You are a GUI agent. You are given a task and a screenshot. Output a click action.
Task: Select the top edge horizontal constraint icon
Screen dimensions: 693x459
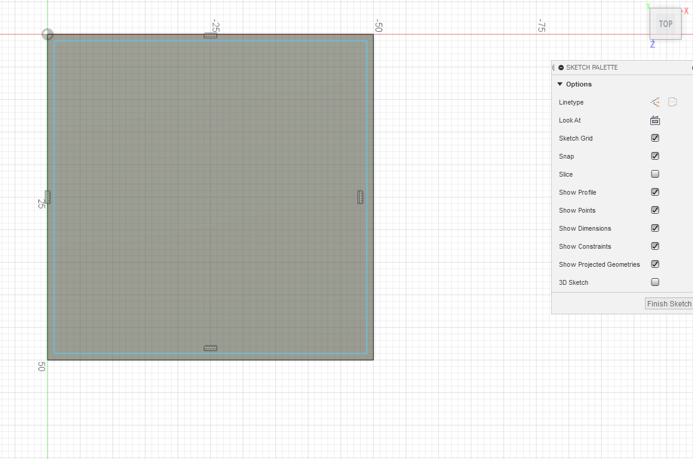[210, 35]
